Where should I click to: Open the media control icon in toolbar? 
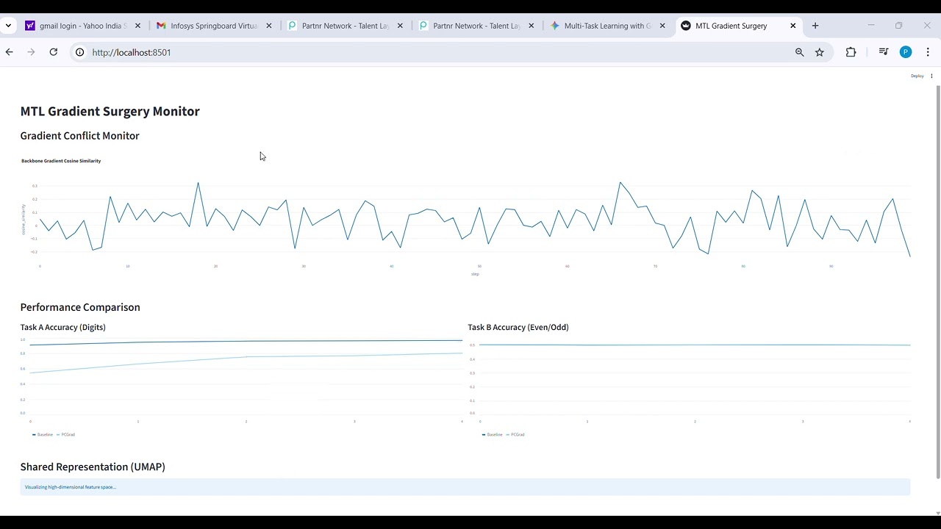pyautogui.click(x=884, y=52)
